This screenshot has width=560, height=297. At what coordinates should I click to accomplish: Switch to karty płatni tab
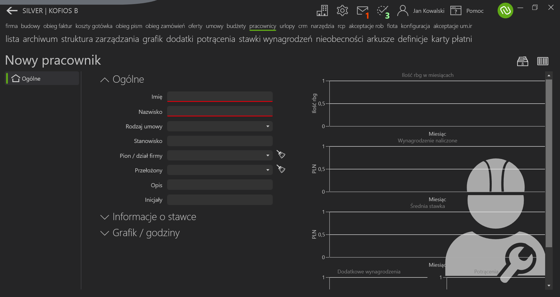coord(452,39)
